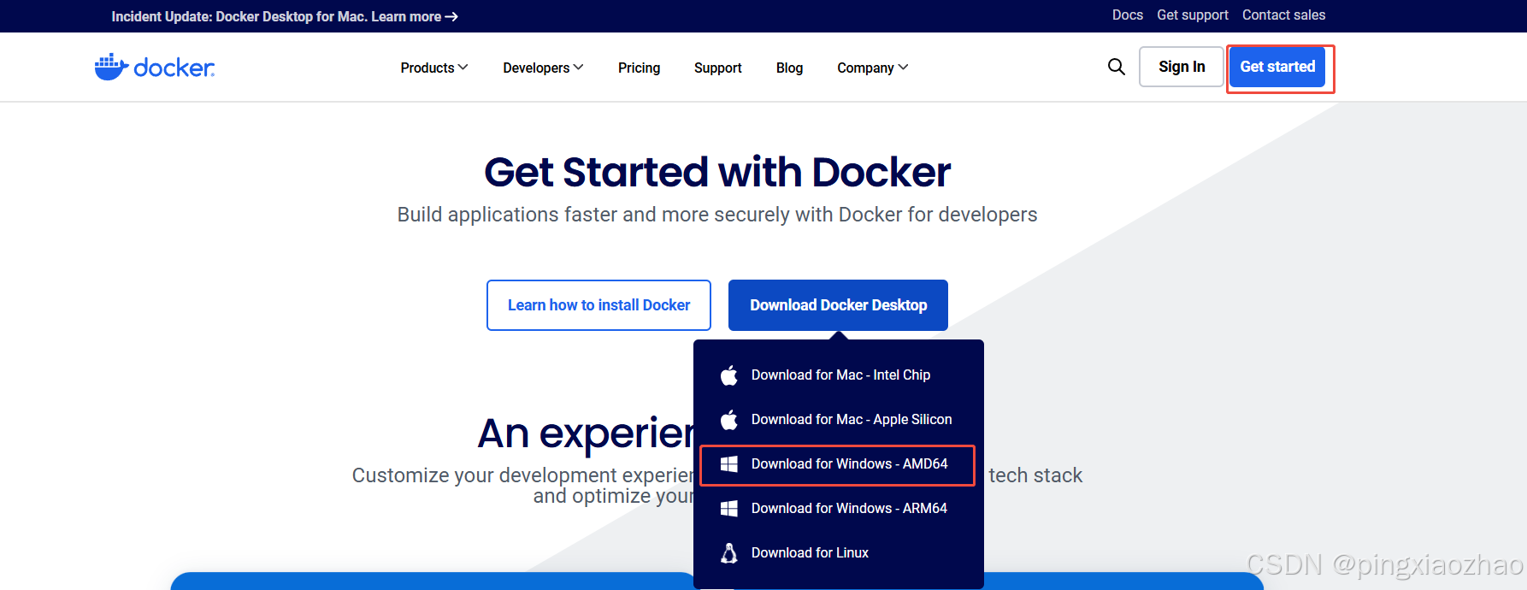This screenshot has width=1527, height=590.
Task: Click the Apple icon beside Mac Apple Silicon
Action: pyautogui.click(x=729, y=420)
